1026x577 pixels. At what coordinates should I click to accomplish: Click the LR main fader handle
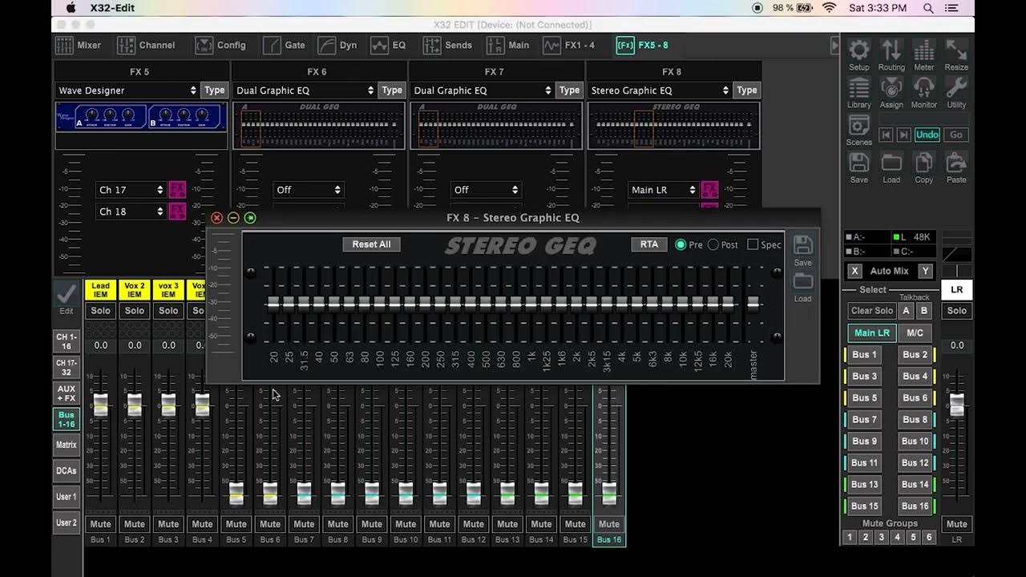(957, 405)
